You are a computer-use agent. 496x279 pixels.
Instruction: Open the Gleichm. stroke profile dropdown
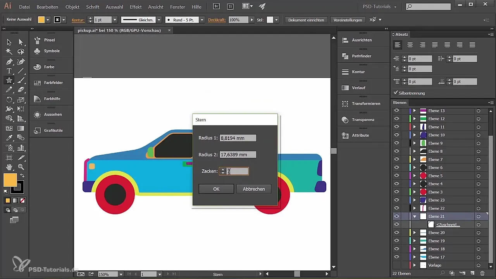[159, 20]
